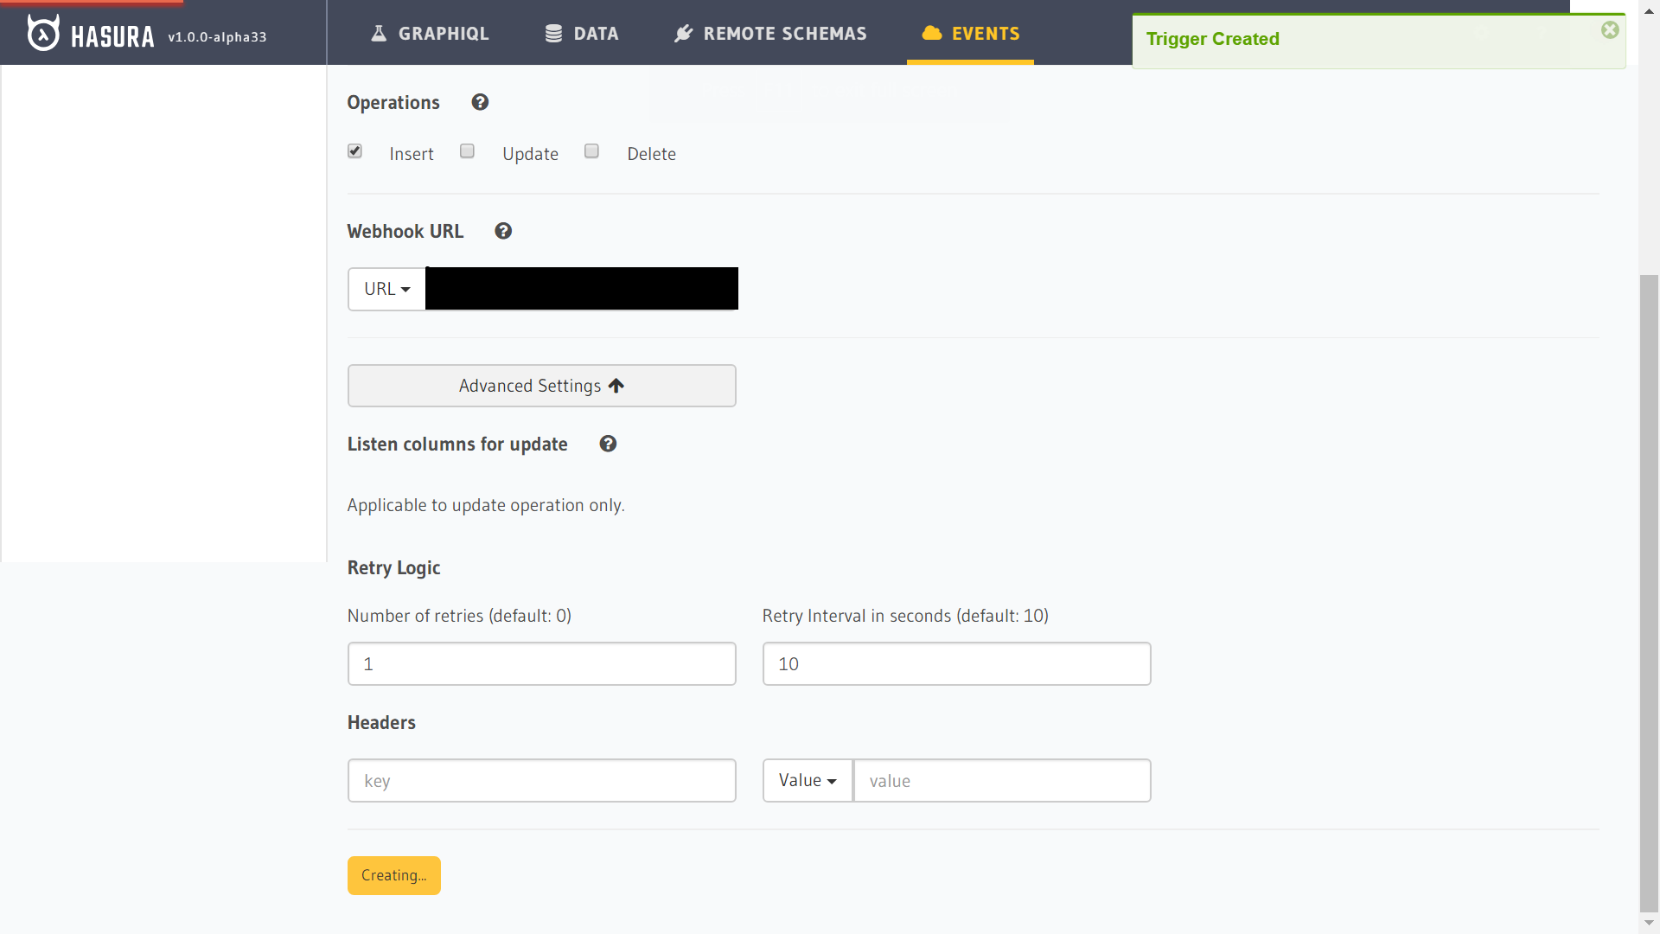Click the help icon beside Operations
The width and height of the screenshot is (1660, 934).
[480, 102]
